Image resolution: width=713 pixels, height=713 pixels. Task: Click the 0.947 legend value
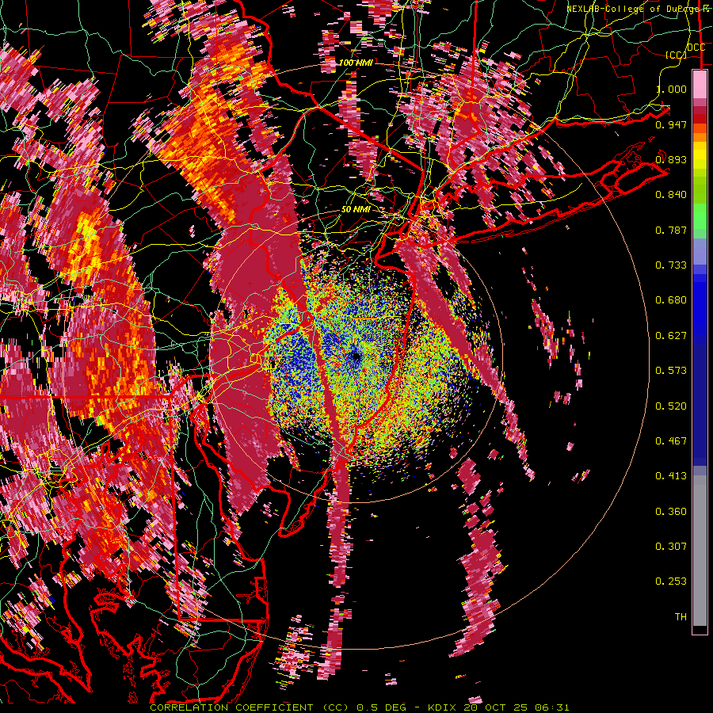671,124
